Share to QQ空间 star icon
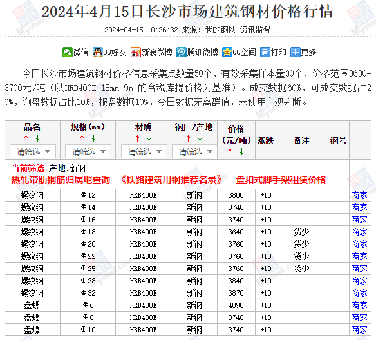Viewport: 376px width, 340px height. pyautogui.click(x=227, y=52)
